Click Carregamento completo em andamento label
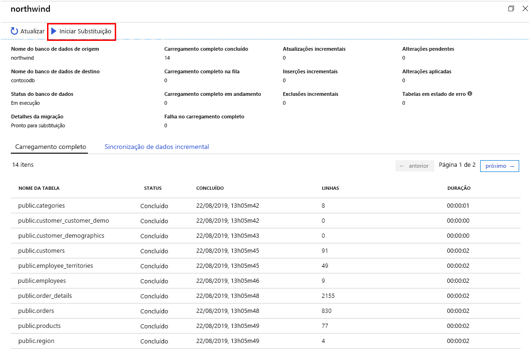 213,94
